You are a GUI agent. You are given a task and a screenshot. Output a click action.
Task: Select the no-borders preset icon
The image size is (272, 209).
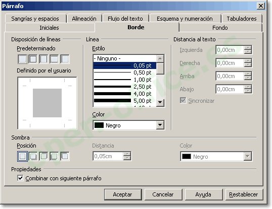tap(23, 59)
